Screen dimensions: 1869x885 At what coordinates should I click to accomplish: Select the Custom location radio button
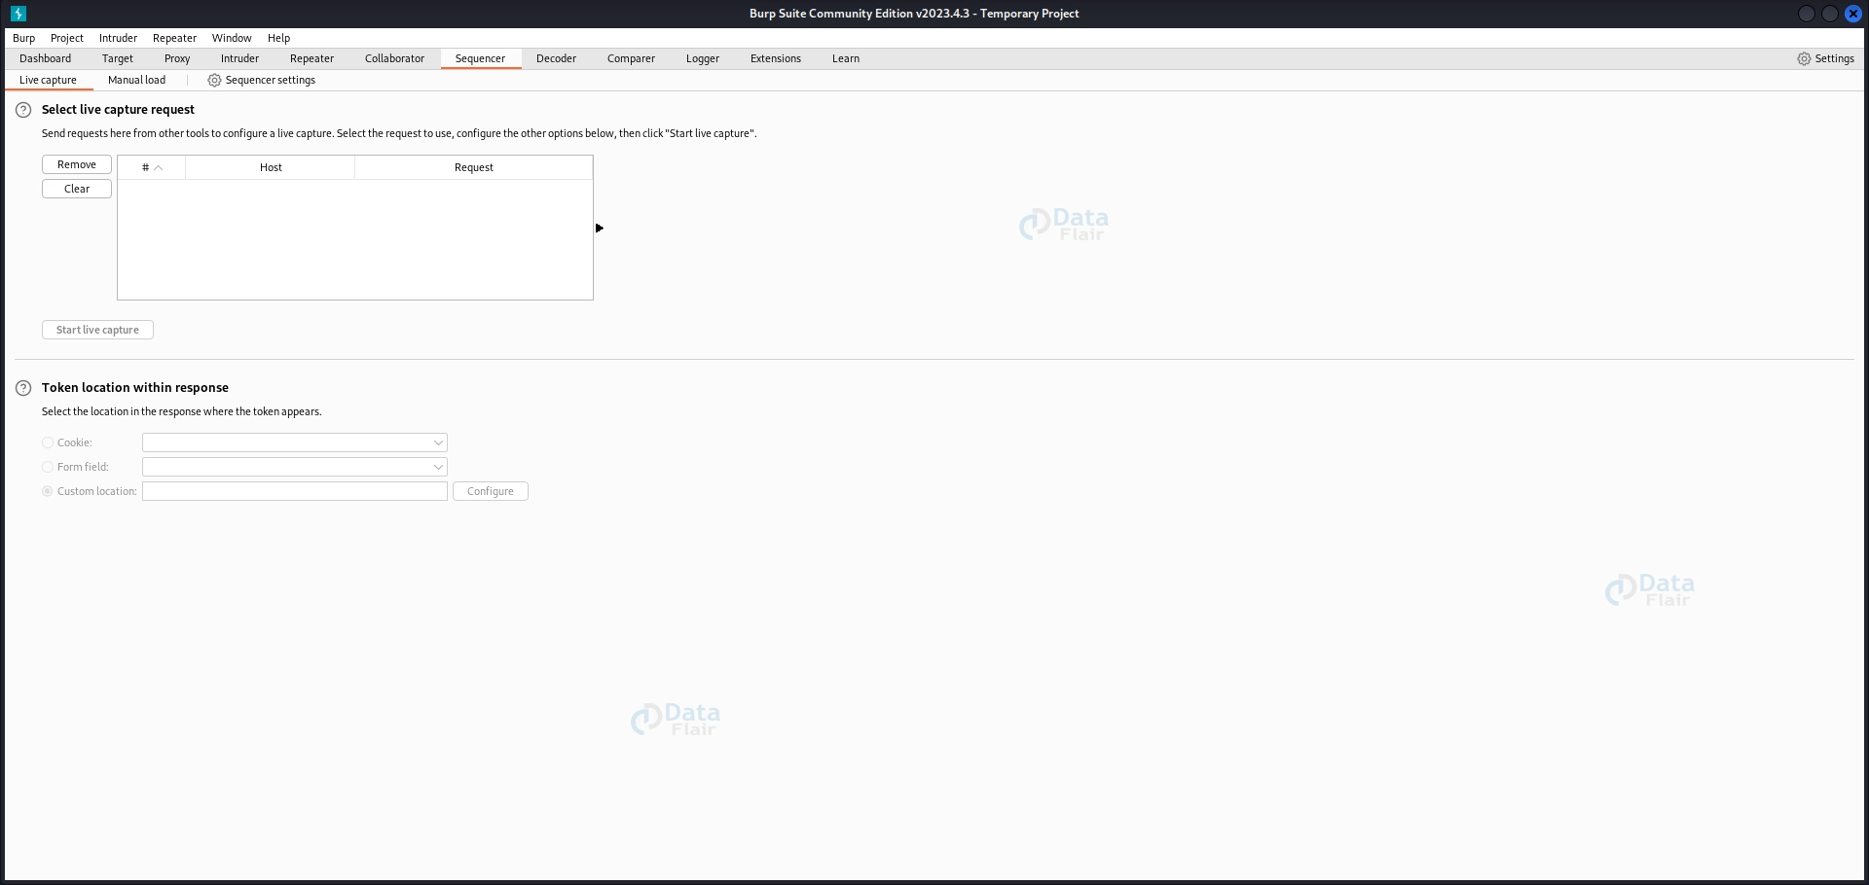pyautogui.click(x=48, y=491)
